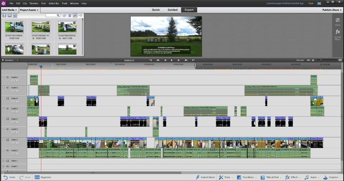The height and width of the screenshot is (181, 344).
Task: Open the Adjust panel
Action: pyautogui.click(x=338, y=22)
